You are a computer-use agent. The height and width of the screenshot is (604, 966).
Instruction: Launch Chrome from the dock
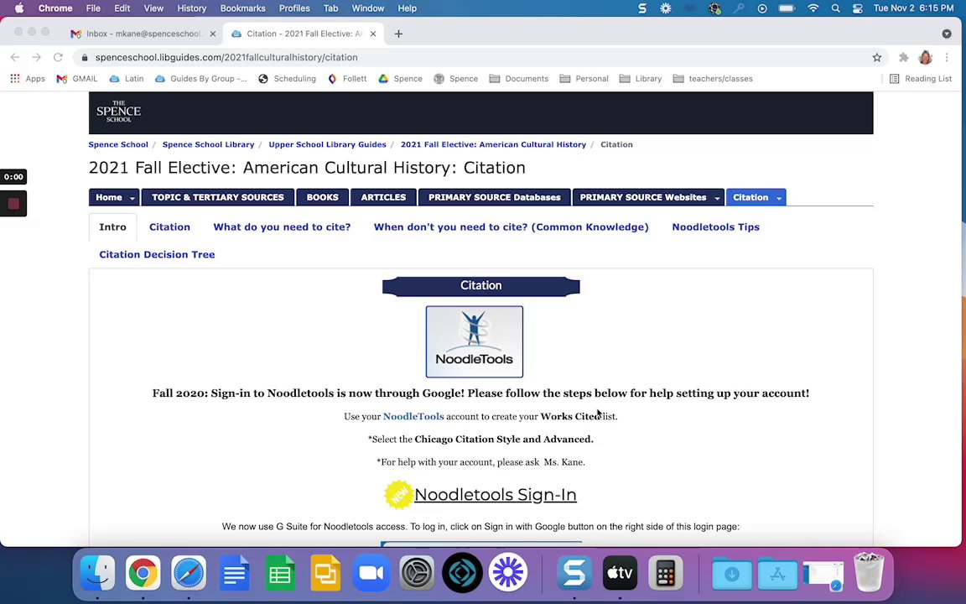143,573
